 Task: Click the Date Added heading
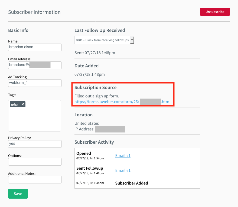click(87, 66)
